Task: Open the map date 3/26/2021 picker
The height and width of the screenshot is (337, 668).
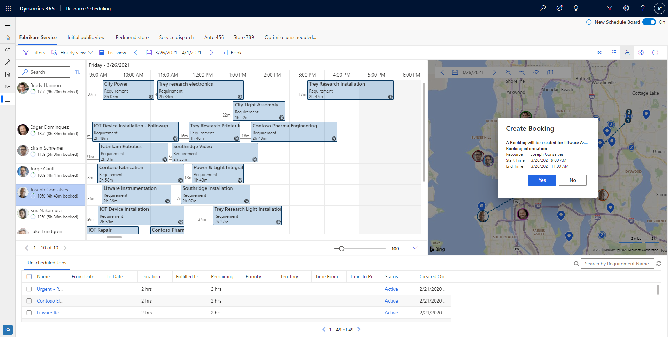Action: [x=468, y=72]
